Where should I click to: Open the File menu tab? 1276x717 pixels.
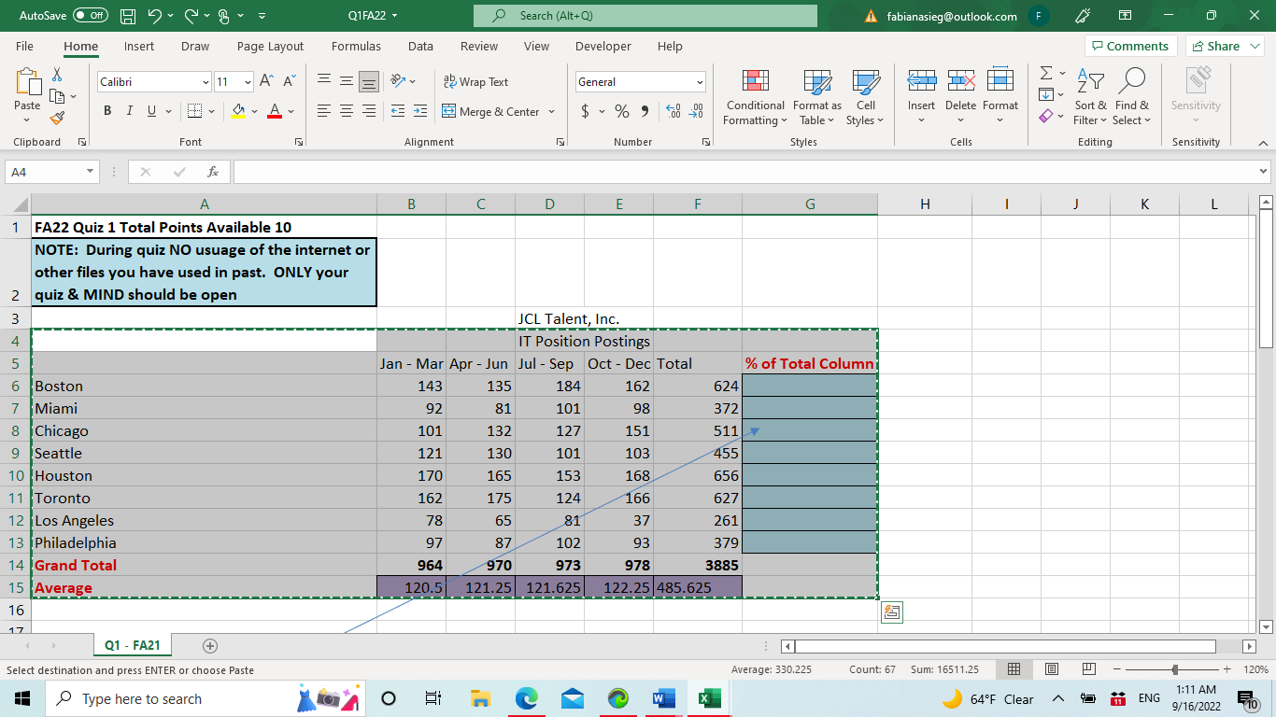[24, 46]
